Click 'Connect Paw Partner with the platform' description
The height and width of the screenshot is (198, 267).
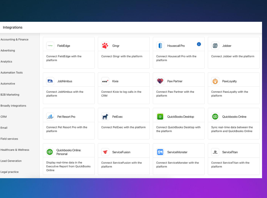pyautogui.click(x=175, y=94)
